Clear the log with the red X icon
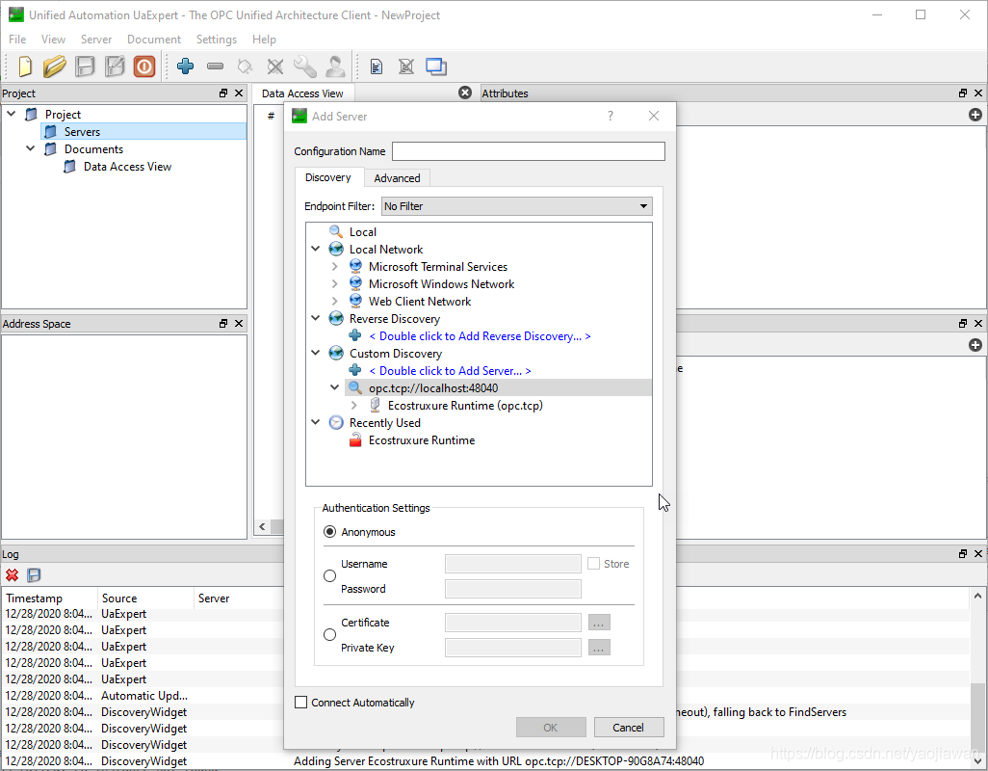 [x=13, y=575]
